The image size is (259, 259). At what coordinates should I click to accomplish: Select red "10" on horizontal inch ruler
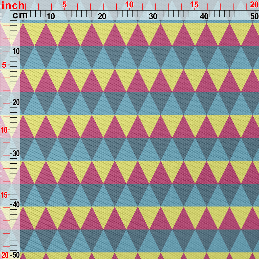coord(129,5)
